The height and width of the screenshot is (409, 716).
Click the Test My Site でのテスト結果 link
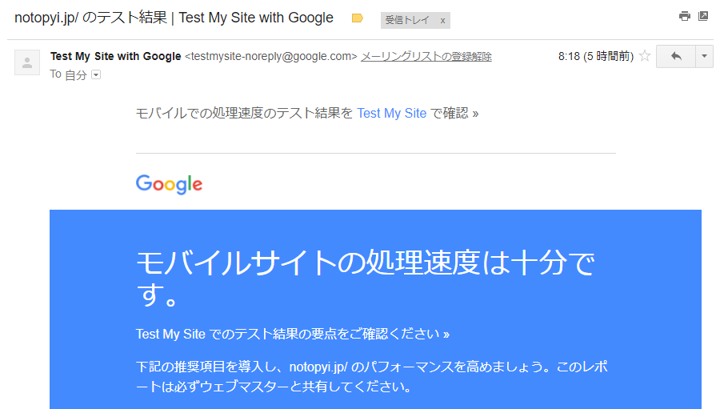293,334
